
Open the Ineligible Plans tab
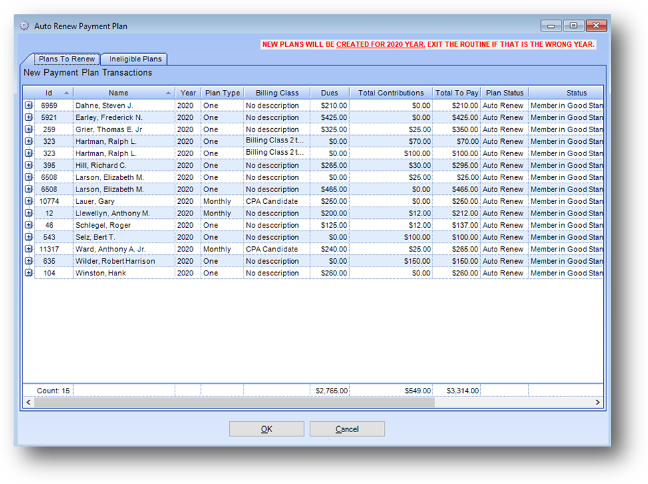click(x=135, y=59)
